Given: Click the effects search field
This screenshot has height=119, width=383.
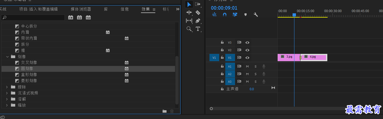Looking at the screenshot, I should coord(33,18).
